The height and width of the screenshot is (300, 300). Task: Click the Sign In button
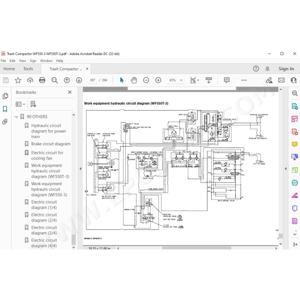286,69
